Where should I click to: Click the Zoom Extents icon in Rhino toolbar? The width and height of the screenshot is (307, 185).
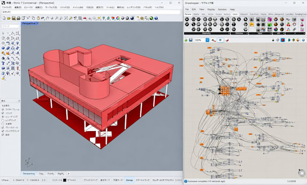click(66, 18)
